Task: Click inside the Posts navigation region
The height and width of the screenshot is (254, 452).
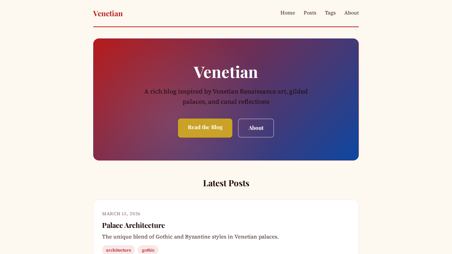Action: point(310,13)
